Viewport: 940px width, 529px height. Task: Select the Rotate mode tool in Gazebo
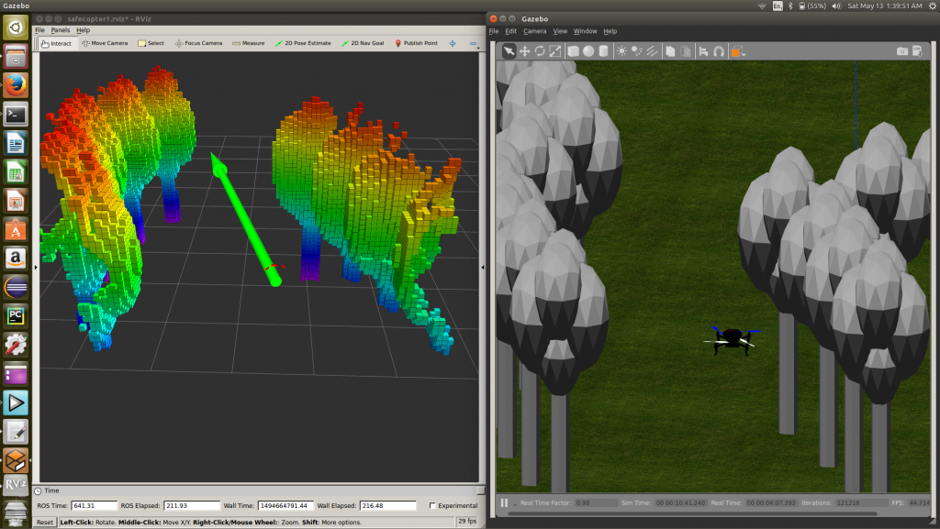click(x=539, y=52)
